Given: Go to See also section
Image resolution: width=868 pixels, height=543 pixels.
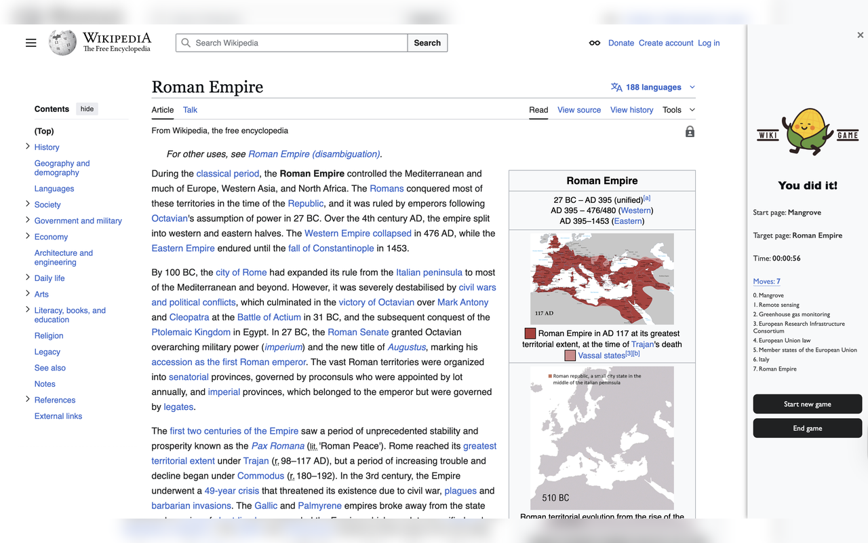Looking at the screenshot, I should pyautogui.click(x=50, y=368).
